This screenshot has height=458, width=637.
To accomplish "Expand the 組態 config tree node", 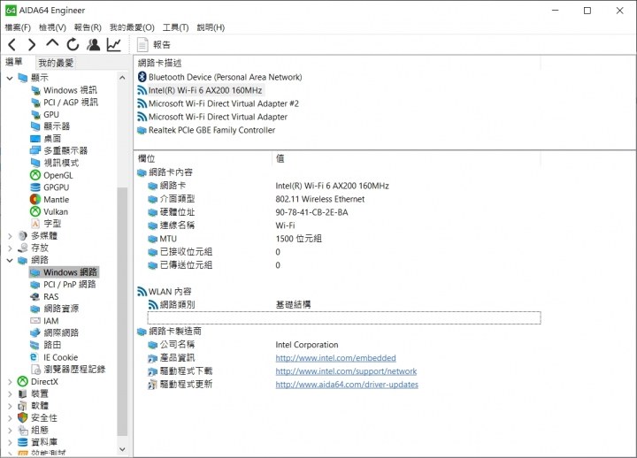I will [x=10, y=431].
